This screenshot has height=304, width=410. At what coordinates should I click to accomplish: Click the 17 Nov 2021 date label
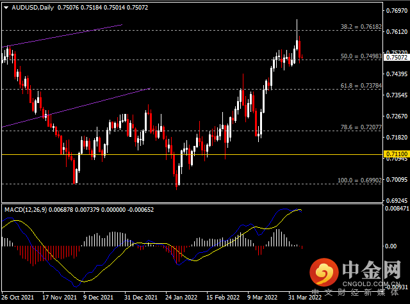[60, 298]
